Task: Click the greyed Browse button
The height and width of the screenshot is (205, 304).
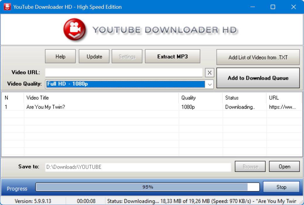Action: 250,166
